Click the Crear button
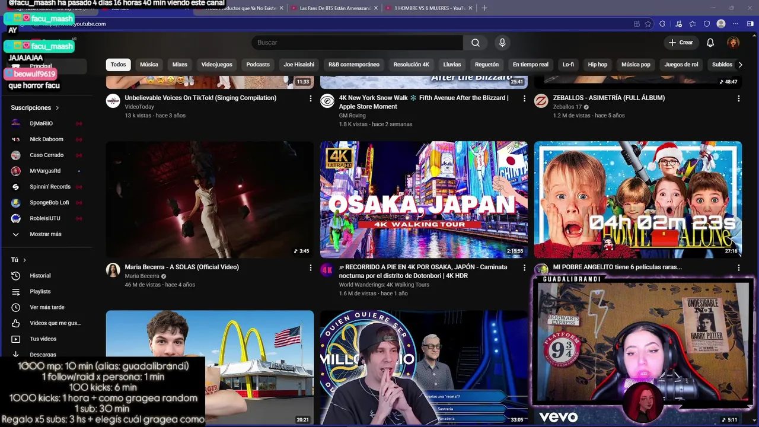This screenshot has height=427, width=759. [681, 43]
